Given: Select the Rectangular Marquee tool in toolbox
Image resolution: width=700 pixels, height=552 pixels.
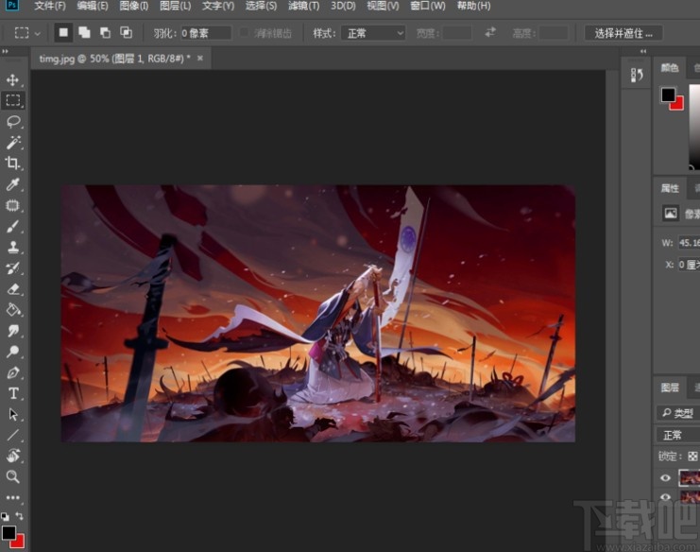Looking at the screenshot, I should pos(12,100).
